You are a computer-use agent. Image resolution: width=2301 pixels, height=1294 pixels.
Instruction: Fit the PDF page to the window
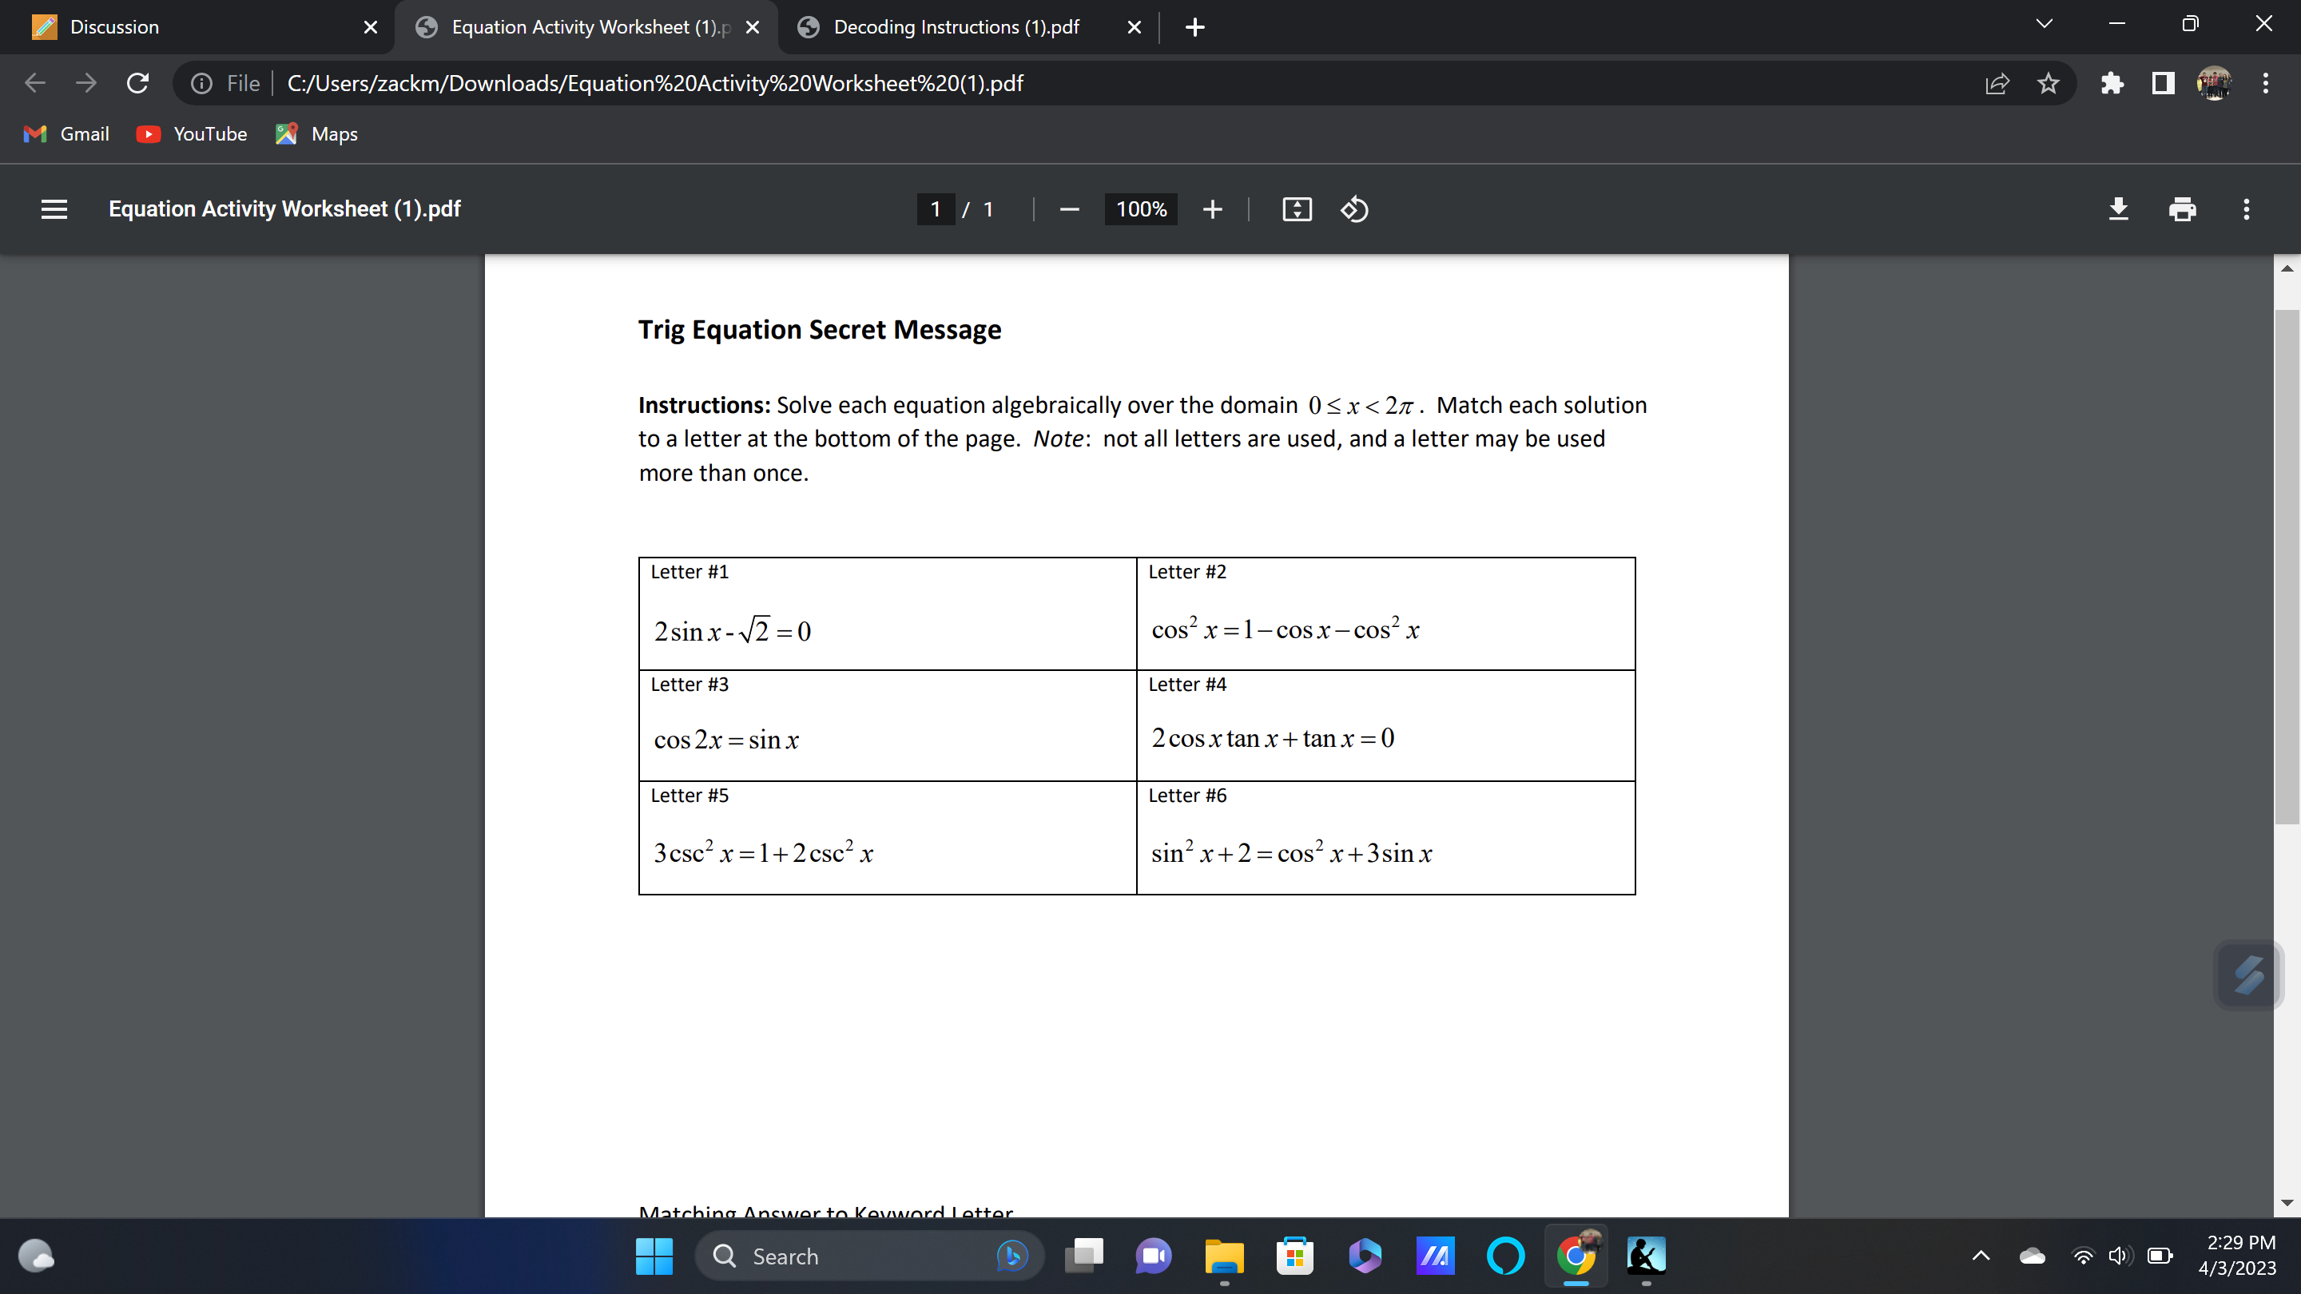(x=1296, y=209)
